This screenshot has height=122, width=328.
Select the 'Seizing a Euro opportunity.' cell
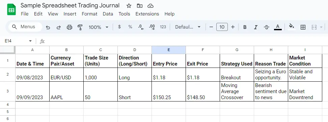click(x=271, y=75)
